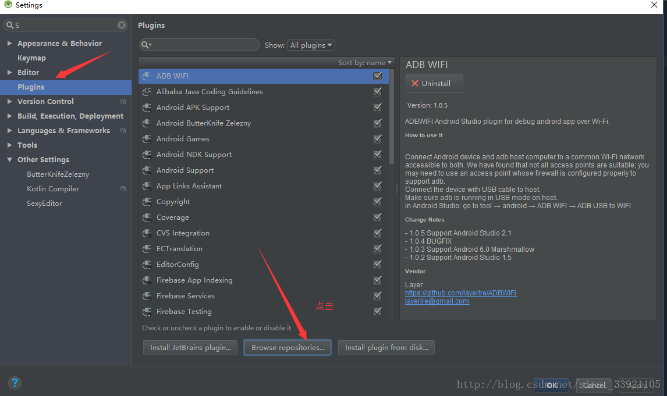The width and height of the screenshot is (667, 396).
Task: Uninstall the ADB WIFI plugin
Action: click(x=434, y=84)
